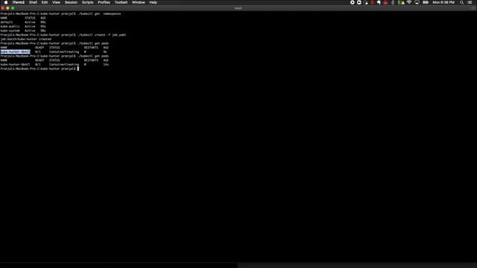Open Spotlight search magnifier
This screenshot has width=477, height=268.
(462, 2)
